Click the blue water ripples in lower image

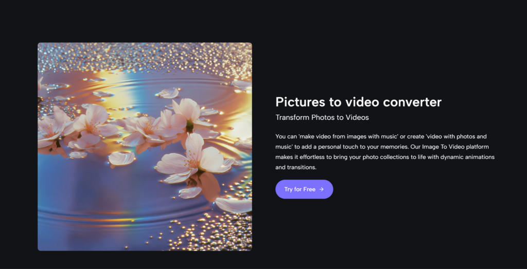pyautogui.click(x=103, y=206)
